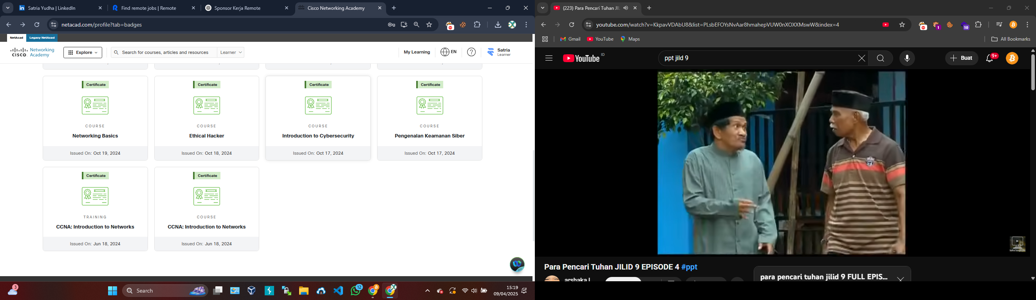
Task: Open Networking Basics certificate card
Action: click(95, 118)
